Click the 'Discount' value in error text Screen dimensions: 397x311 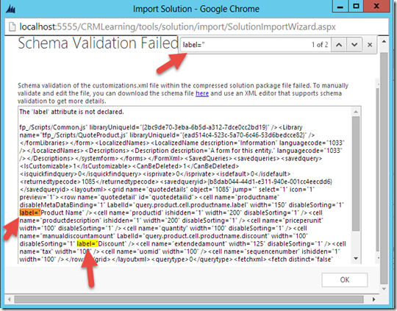click(x=112, y=244)
